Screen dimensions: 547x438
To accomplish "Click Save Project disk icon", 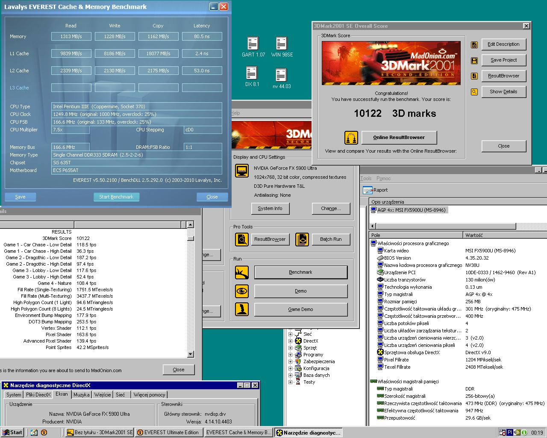I will pos(474,61).
